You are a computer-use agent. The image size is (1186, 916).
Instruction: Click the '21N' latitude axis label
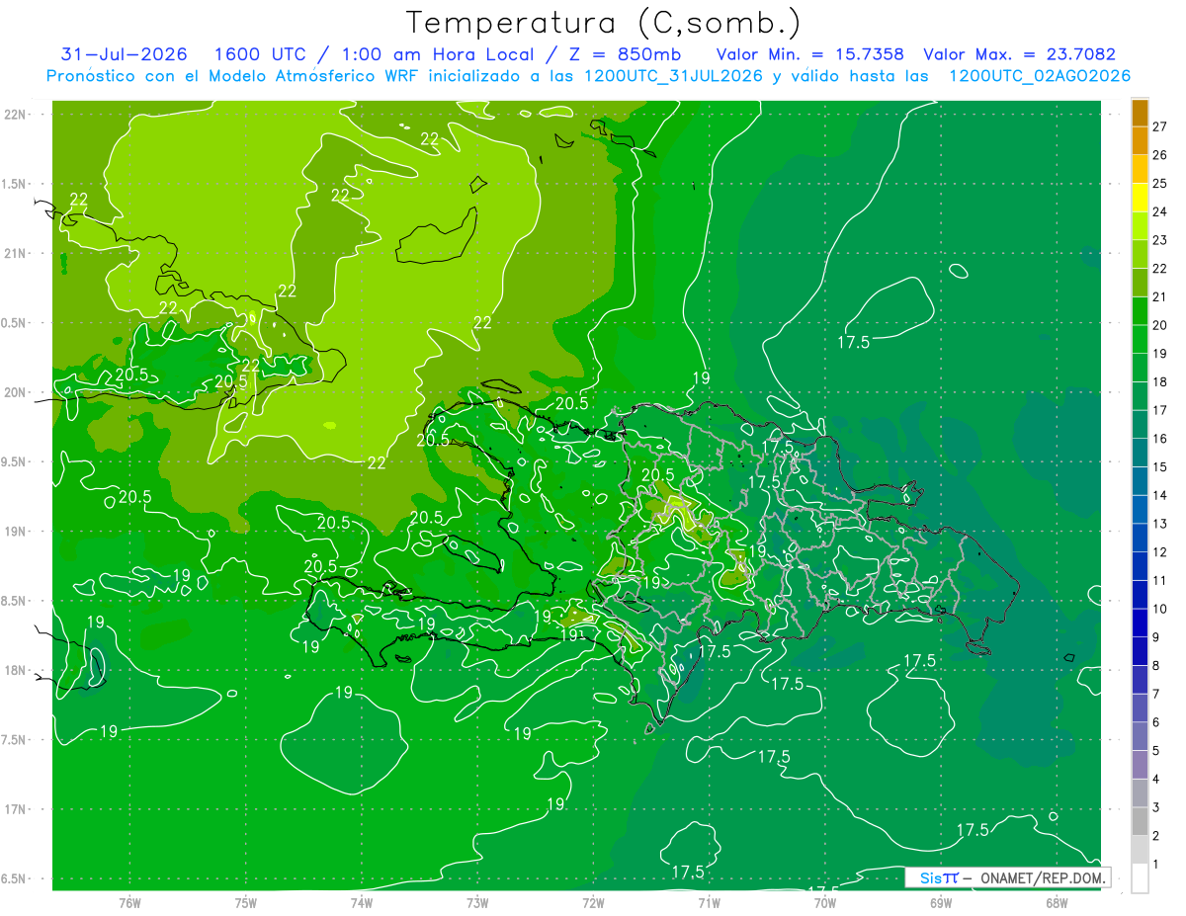15,253
